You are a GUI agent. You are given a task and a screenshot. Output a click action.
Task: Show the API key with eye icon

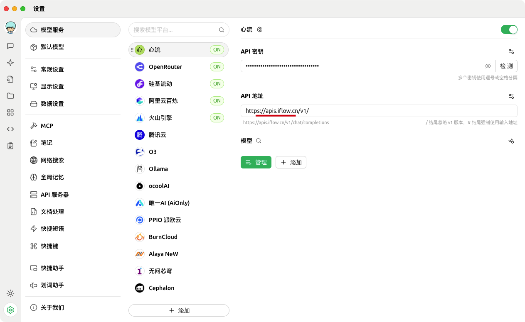tap(488, 66)
